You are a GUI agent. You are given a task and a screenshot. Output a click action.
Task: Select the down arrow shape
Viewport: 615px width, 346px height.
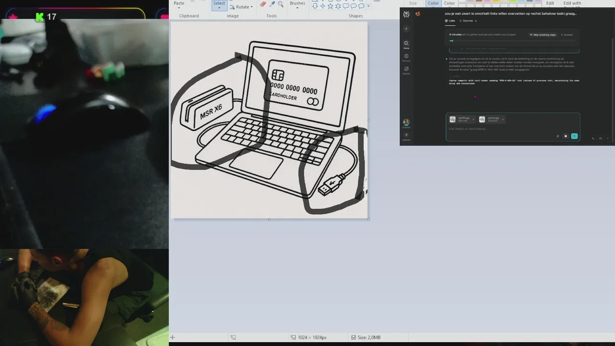(315, 6)
